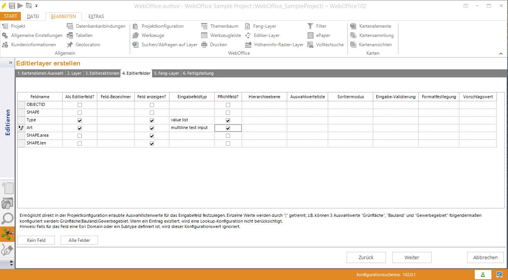Open the Filter funnel icon
Screen dimensions: 508x280
(310, 26)
